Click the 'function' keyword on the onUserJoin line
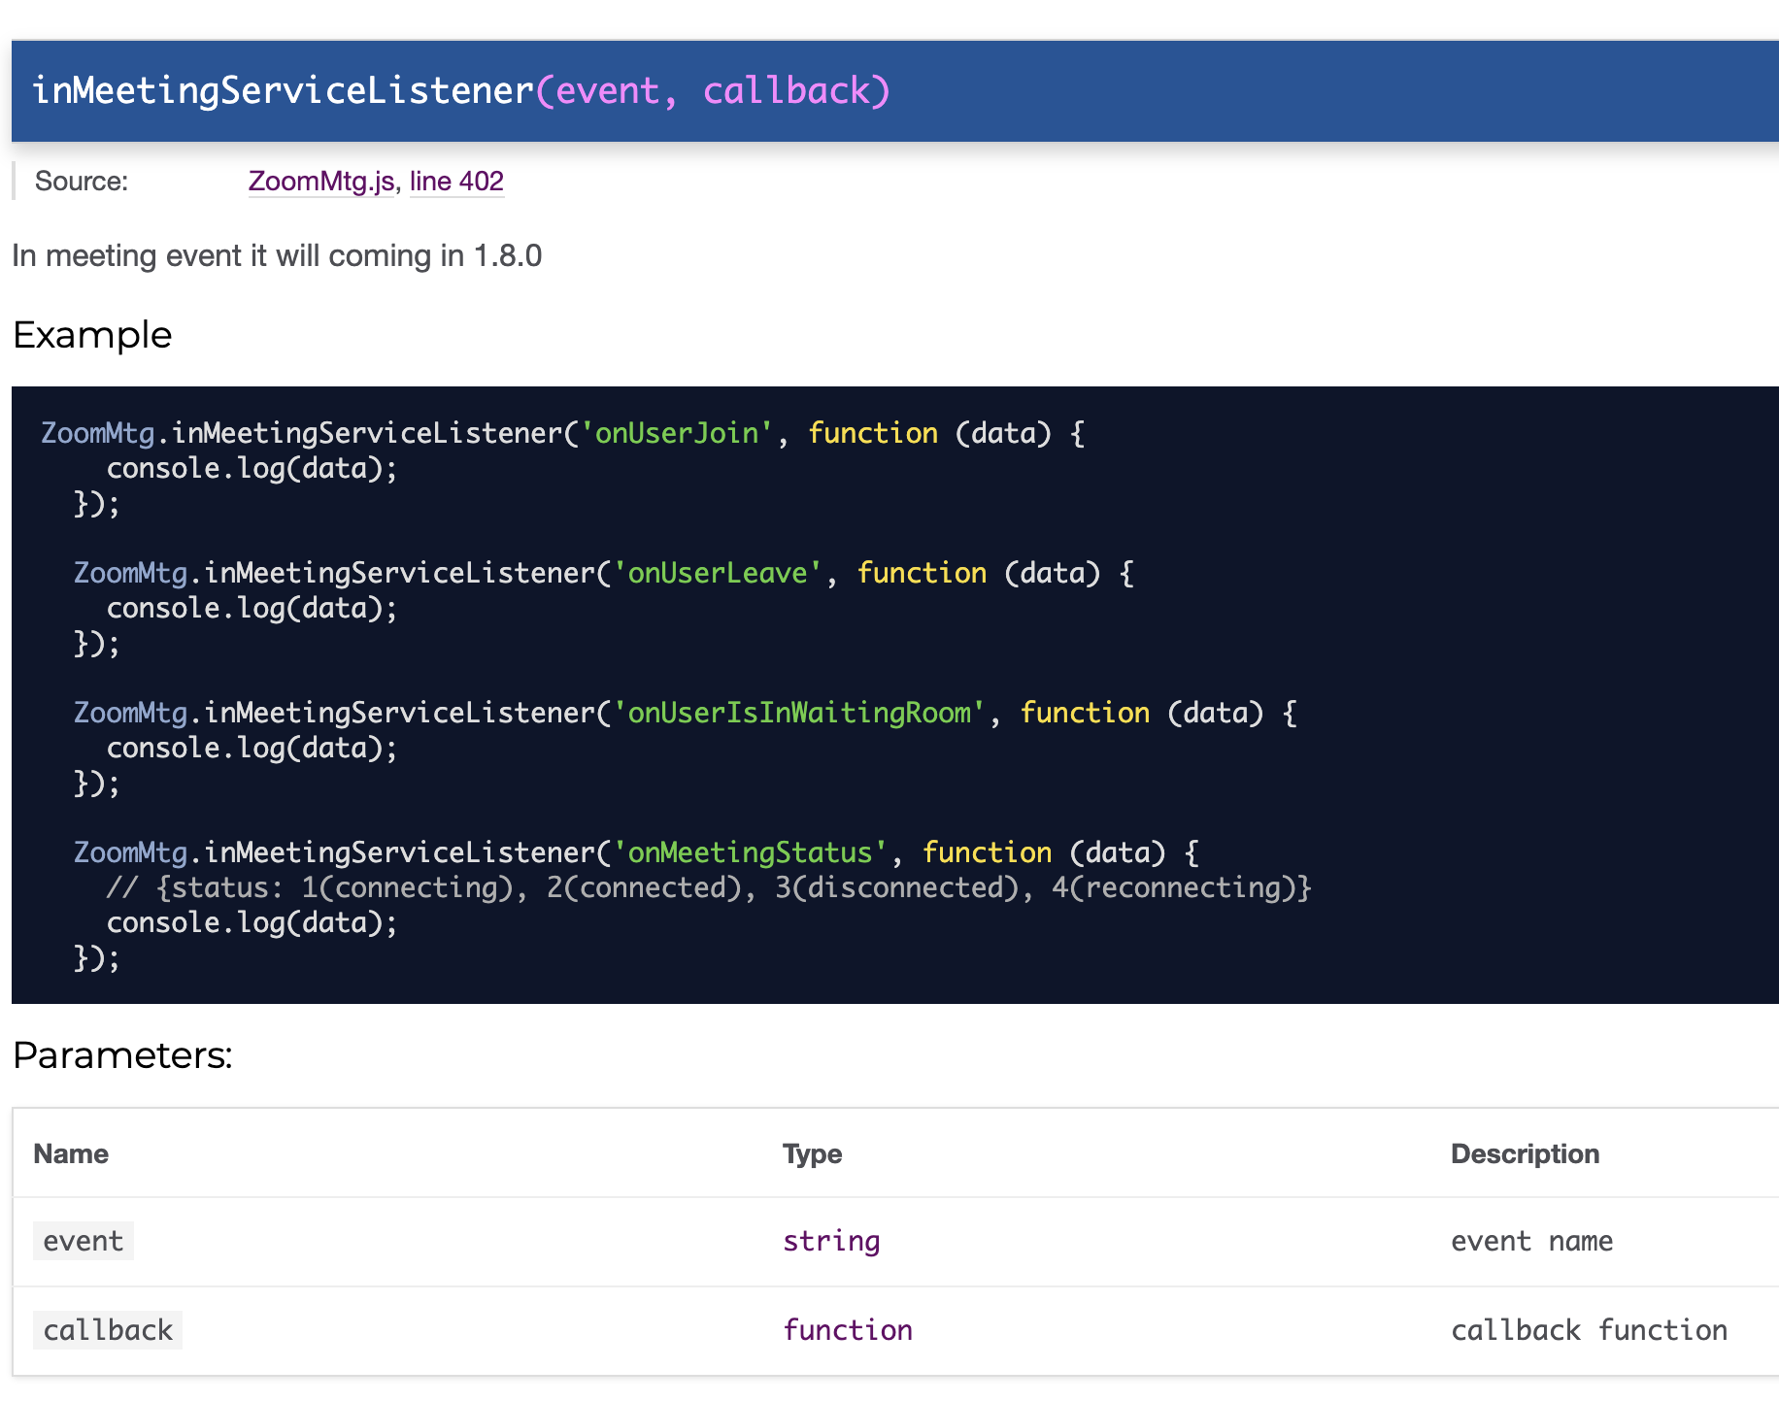This screenshot has width=1779, height=1402. click(873, 433)
